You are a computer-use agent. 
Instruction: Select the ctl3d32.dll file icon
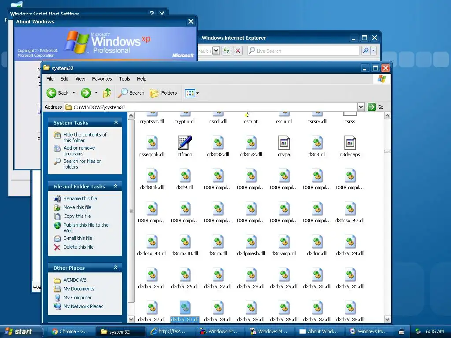coord(218,143)
